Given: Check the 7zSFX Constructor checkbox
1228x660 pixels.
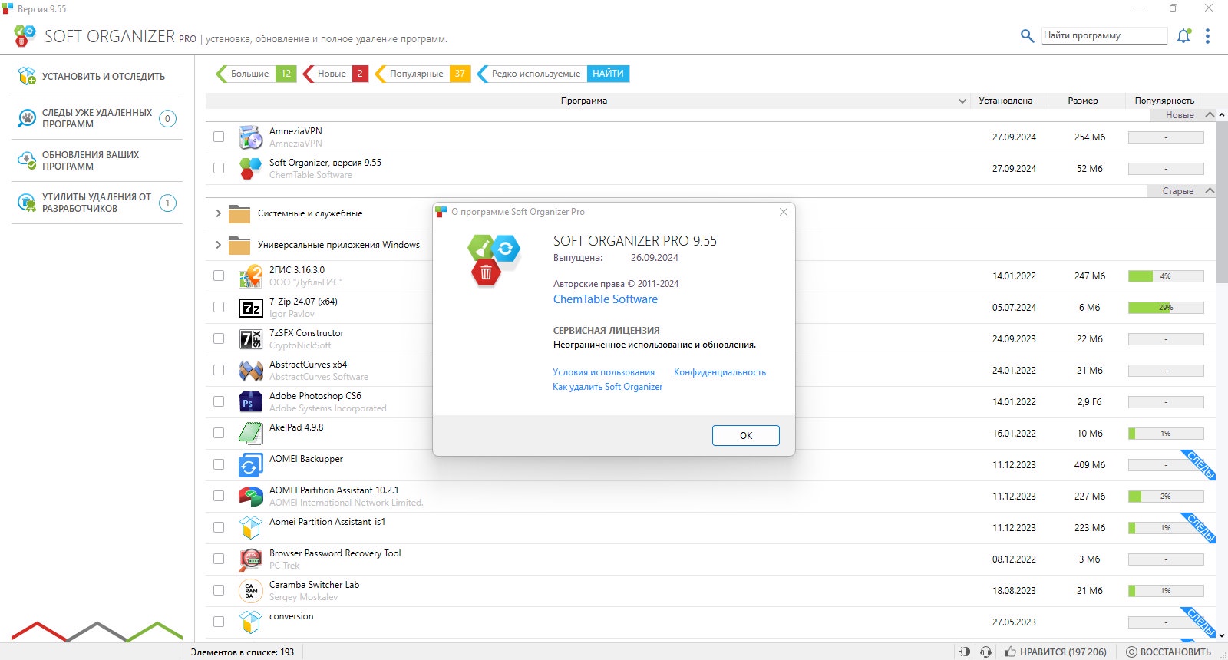Looking at the screenshot, I should (x=219, y=338).
